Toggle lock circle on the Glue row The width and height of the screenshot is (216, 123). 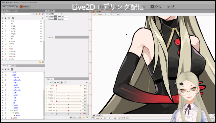pyautogui.click(x=6, y=59)
